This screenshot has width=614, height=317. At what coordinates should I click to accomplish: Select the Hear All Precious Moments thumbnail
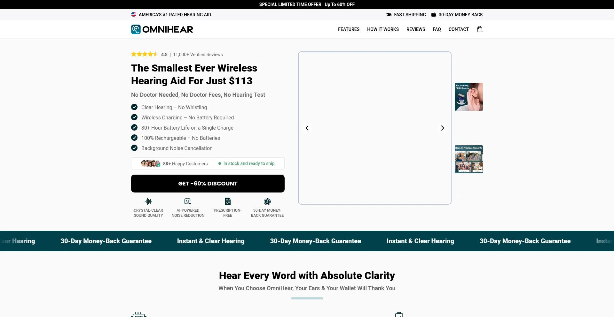[469, 159]
